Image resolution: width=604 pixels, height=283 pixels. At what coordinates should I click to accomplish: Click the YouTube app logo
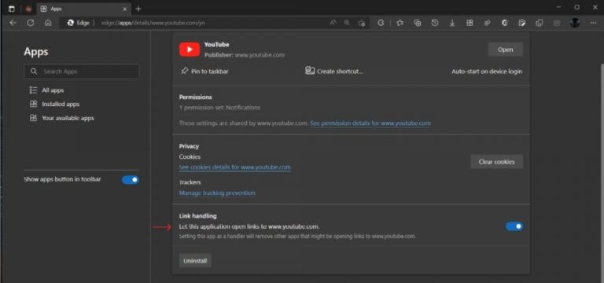(189, 50)
